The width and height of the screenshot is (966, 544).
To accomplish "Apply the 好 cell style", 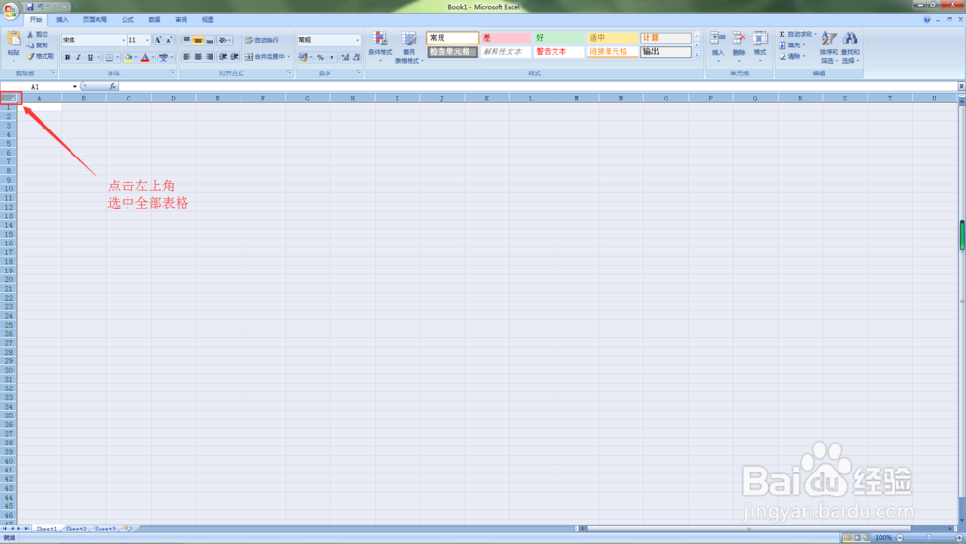I will [x=558, y=39].
